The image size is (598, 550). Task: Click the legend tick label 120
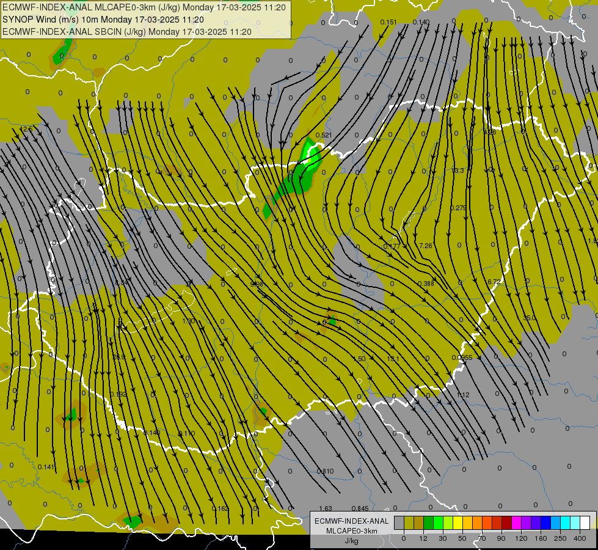coord(521,538)
